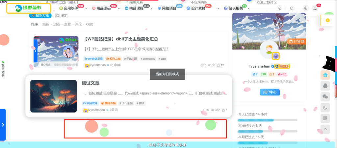Viewport: 337px width, 148px height.
Task: Click the user card cover image
Action: point(269,31)
